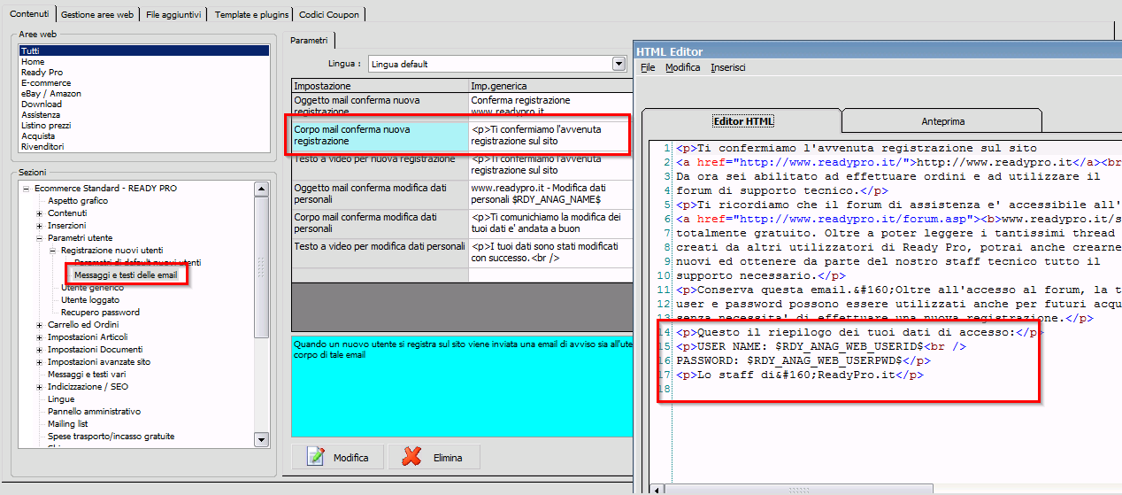
Task: Select Recupero password tree item
Action: [100, 313]
